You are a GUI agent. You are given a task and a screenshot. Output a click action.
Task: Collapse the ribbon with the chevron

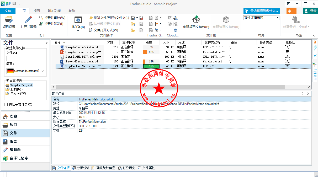point(313,36)
